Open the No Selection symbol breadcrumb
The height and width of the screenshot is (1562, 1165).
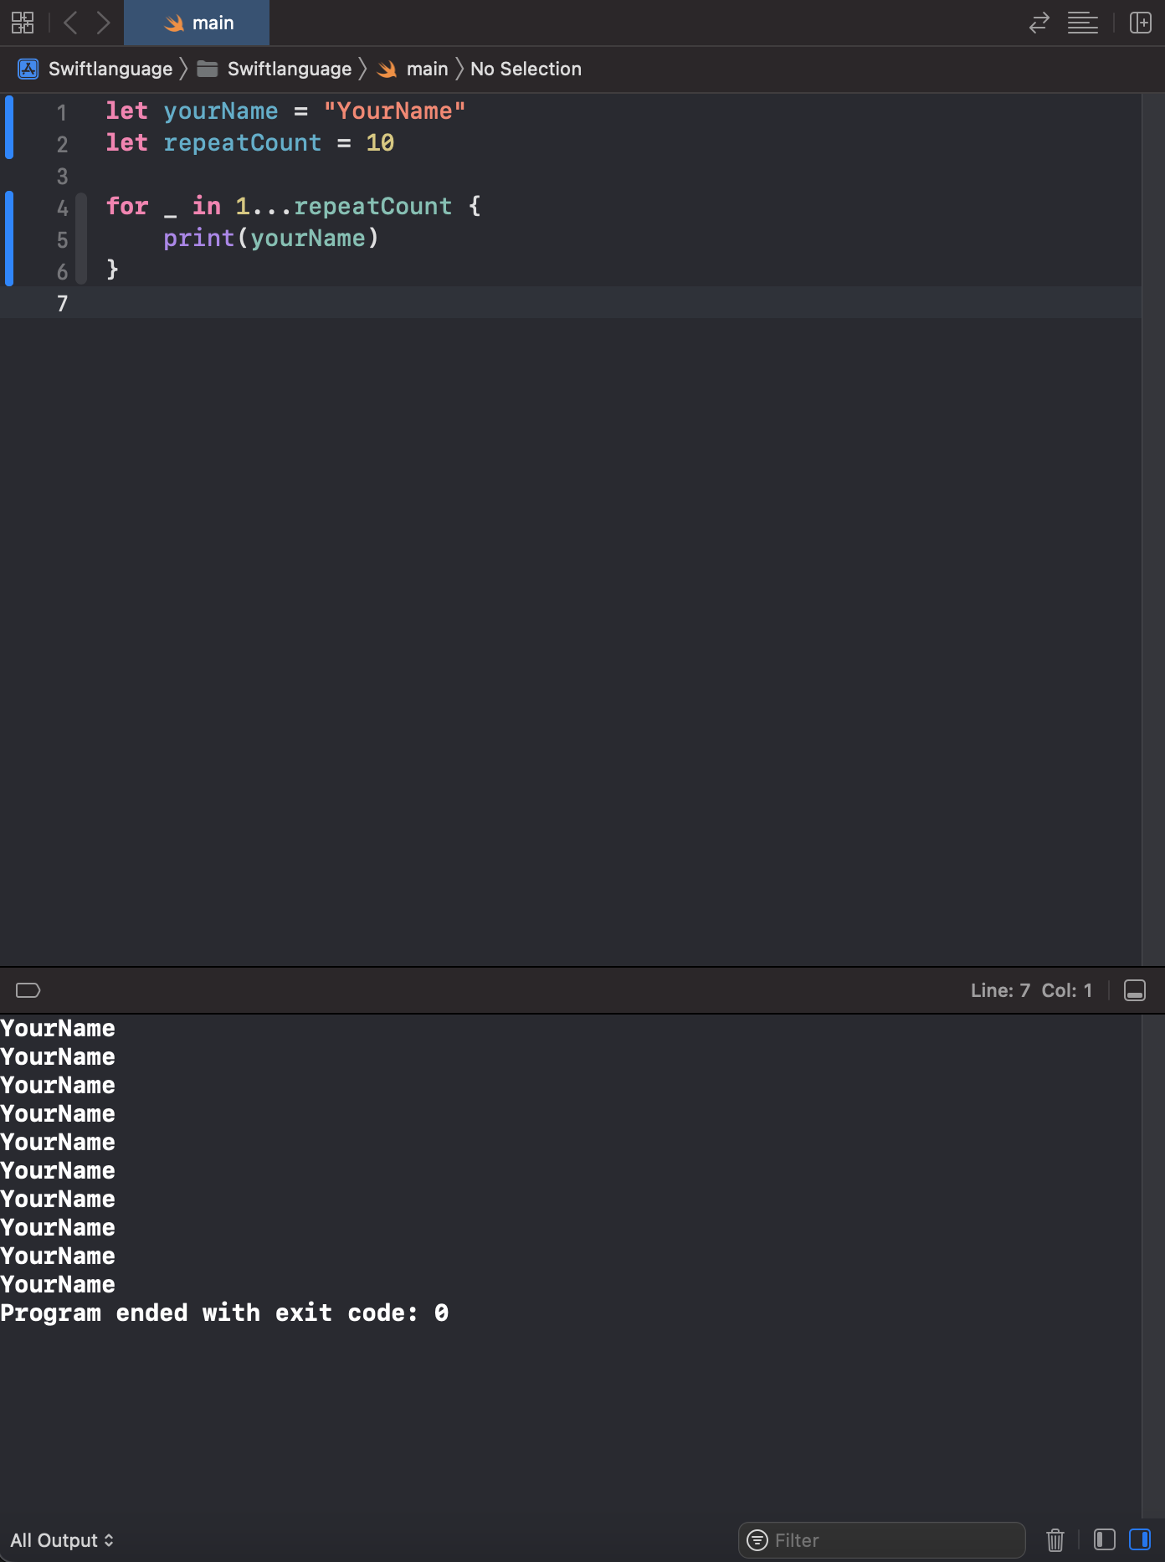pyautogui.click(x=526, y=69)
